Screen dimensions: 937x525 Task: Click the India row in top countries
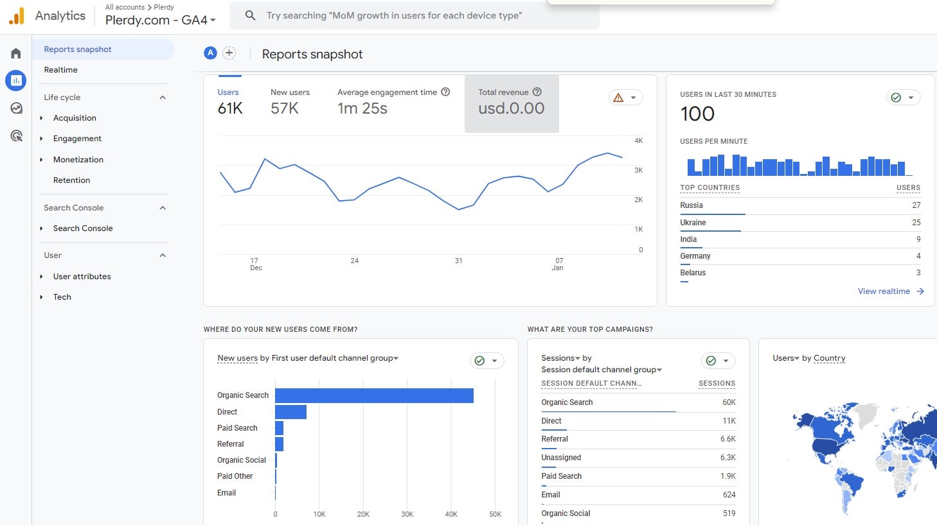point(800,239)
